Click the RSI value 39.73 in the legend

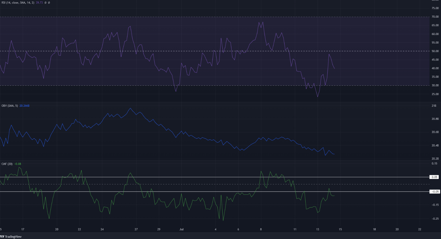click(x=39, y=2)
